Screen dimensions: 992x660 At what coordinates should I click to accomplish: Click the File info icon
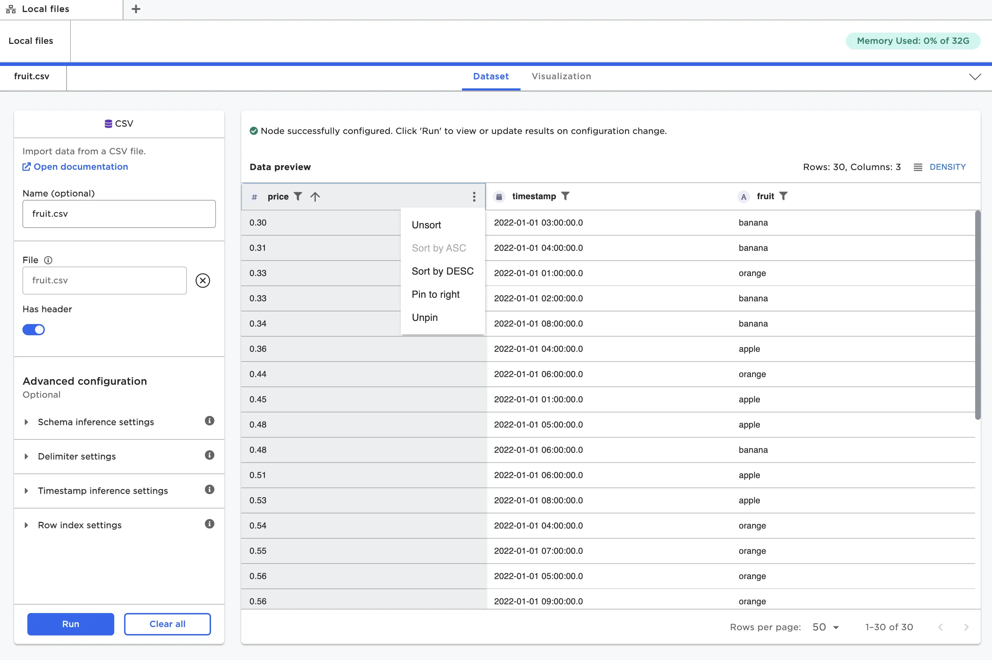coord(48,260)
